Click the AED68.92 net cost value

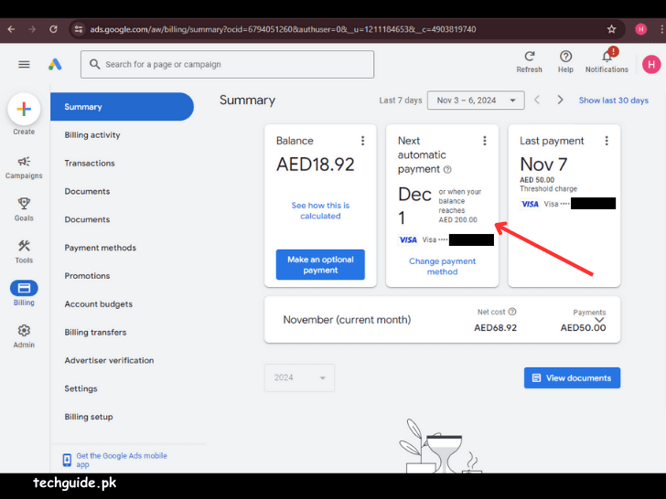[x=495, y=327]
